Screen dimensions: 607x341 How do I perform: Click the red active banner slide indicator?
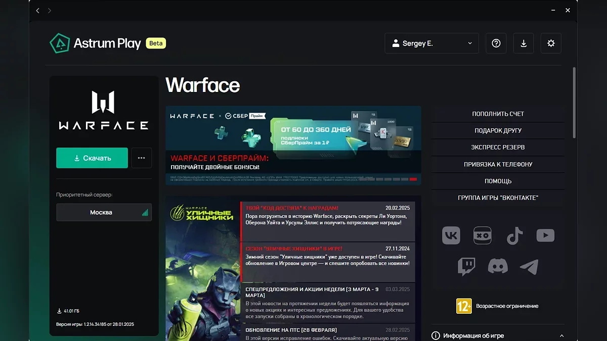(x=413, y=179)
